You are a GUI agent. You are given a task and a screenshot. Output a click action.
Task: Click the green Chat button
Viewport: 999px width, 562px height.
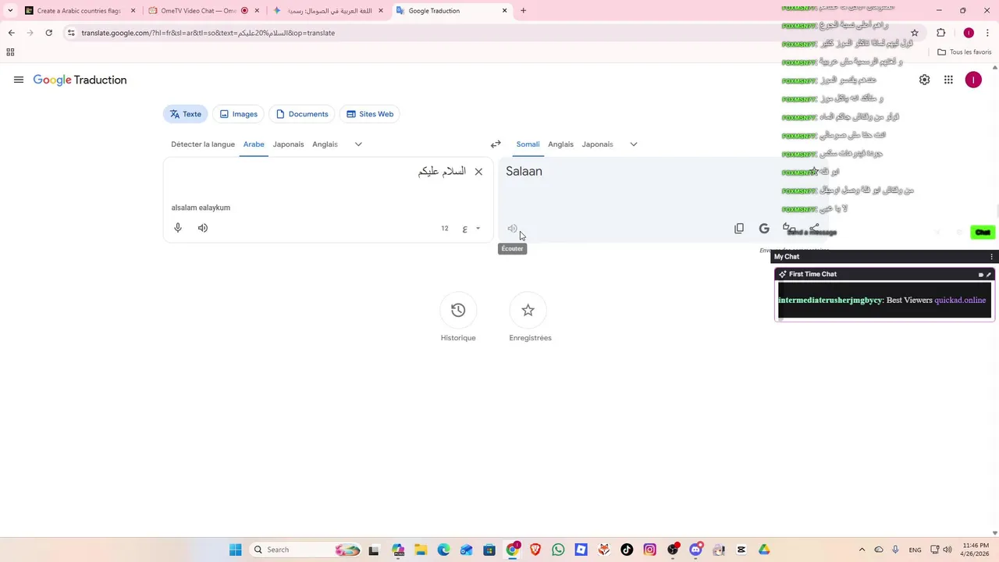(983, 232)
